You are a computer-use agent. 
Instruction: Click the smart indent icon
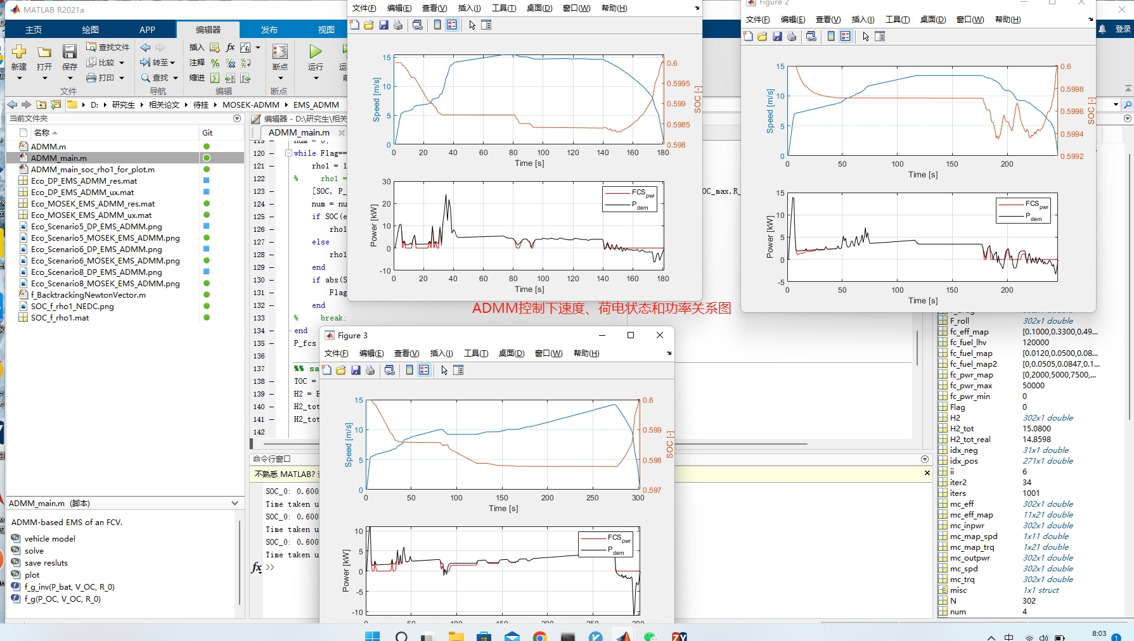point(215,78)
